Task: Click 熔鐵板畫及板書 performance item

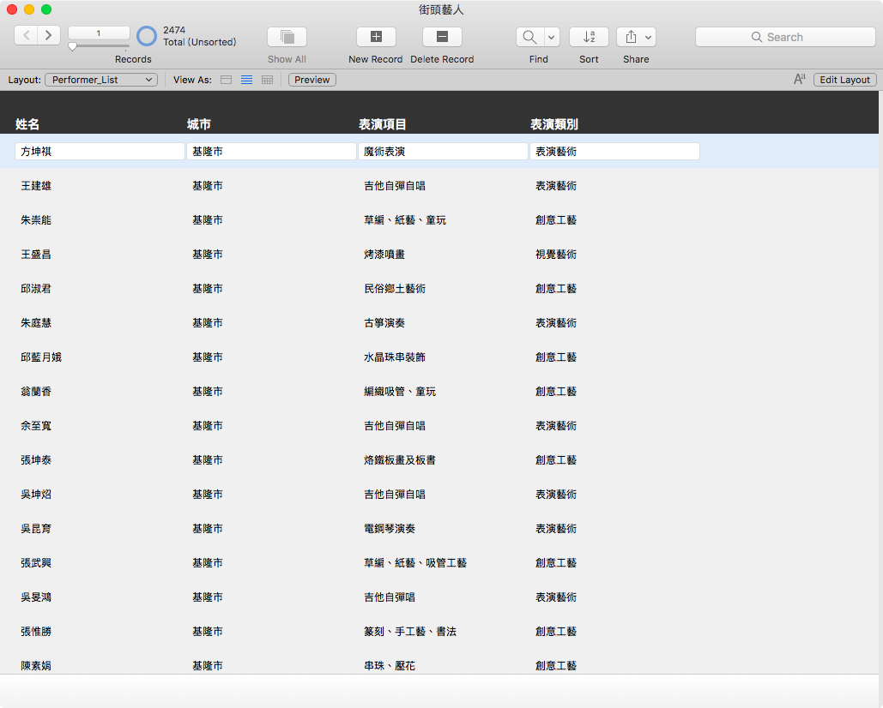Action: pos(400,460)
